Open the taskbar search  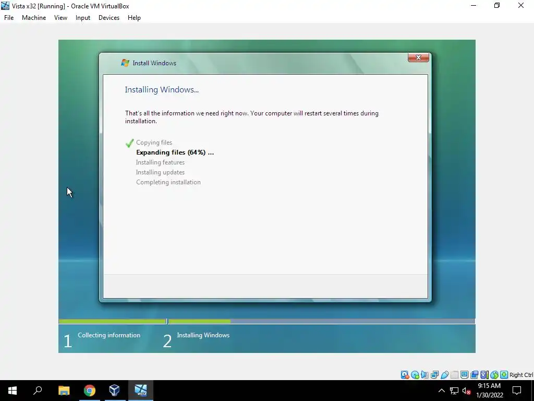point(38,391)
